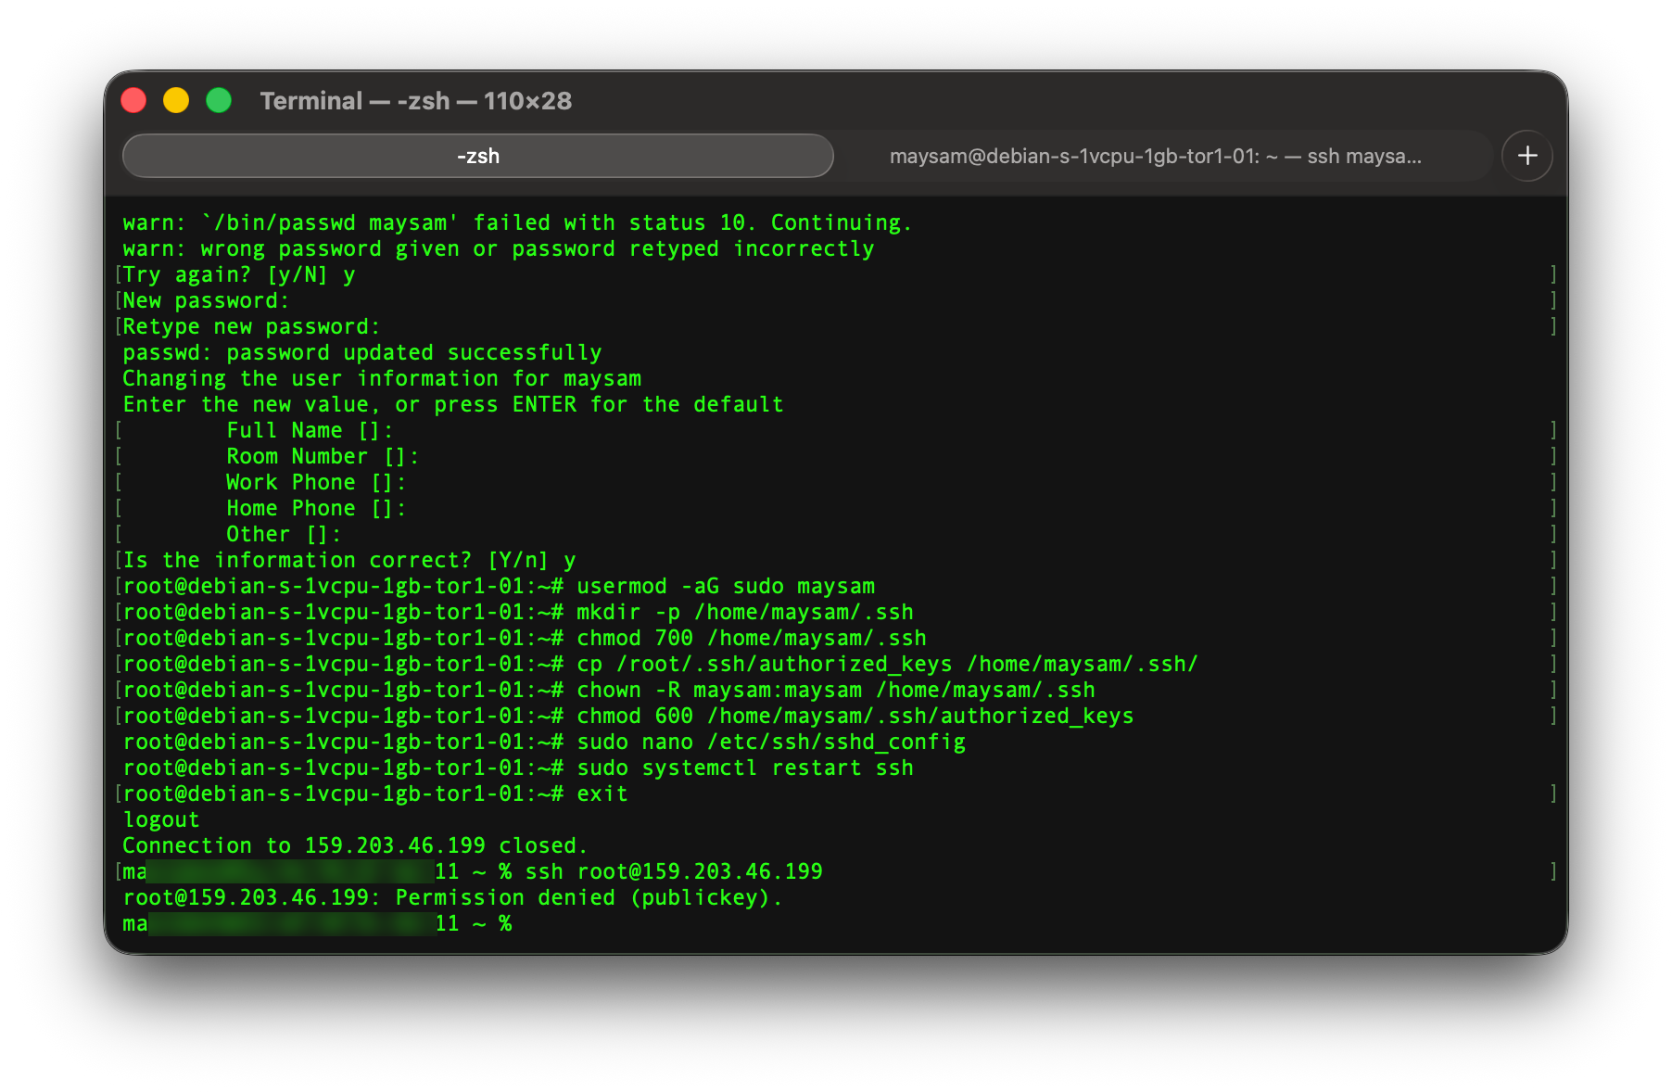Add a new terminal tab with plus button
The width and height of the screenshot is (1672, 1092).
pos(1527,156)
